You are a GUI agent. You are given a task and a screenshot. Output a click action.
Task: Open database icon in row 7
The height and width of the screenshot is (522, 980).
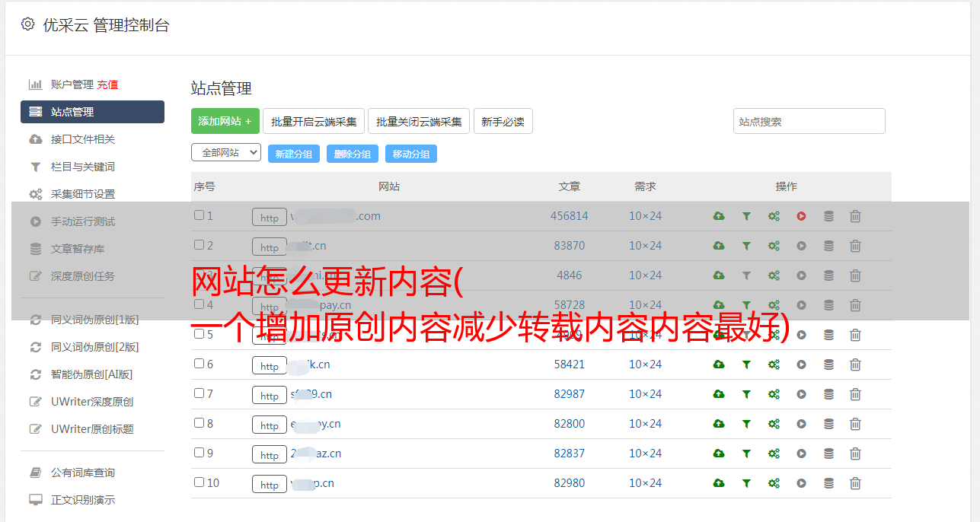(828, 394)
